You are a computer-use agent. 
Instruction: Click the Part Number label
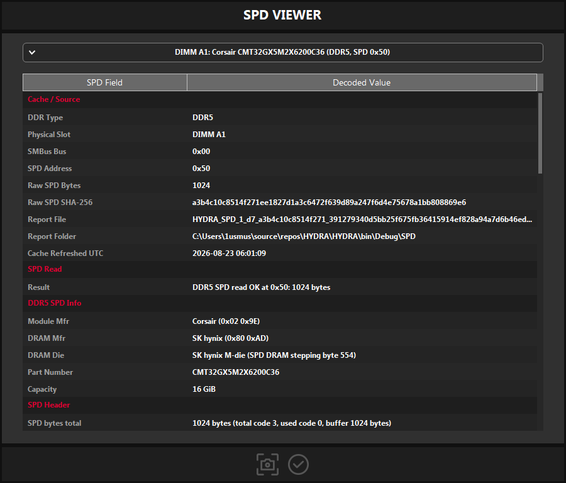pyautogui.click(x=50, y=372)
